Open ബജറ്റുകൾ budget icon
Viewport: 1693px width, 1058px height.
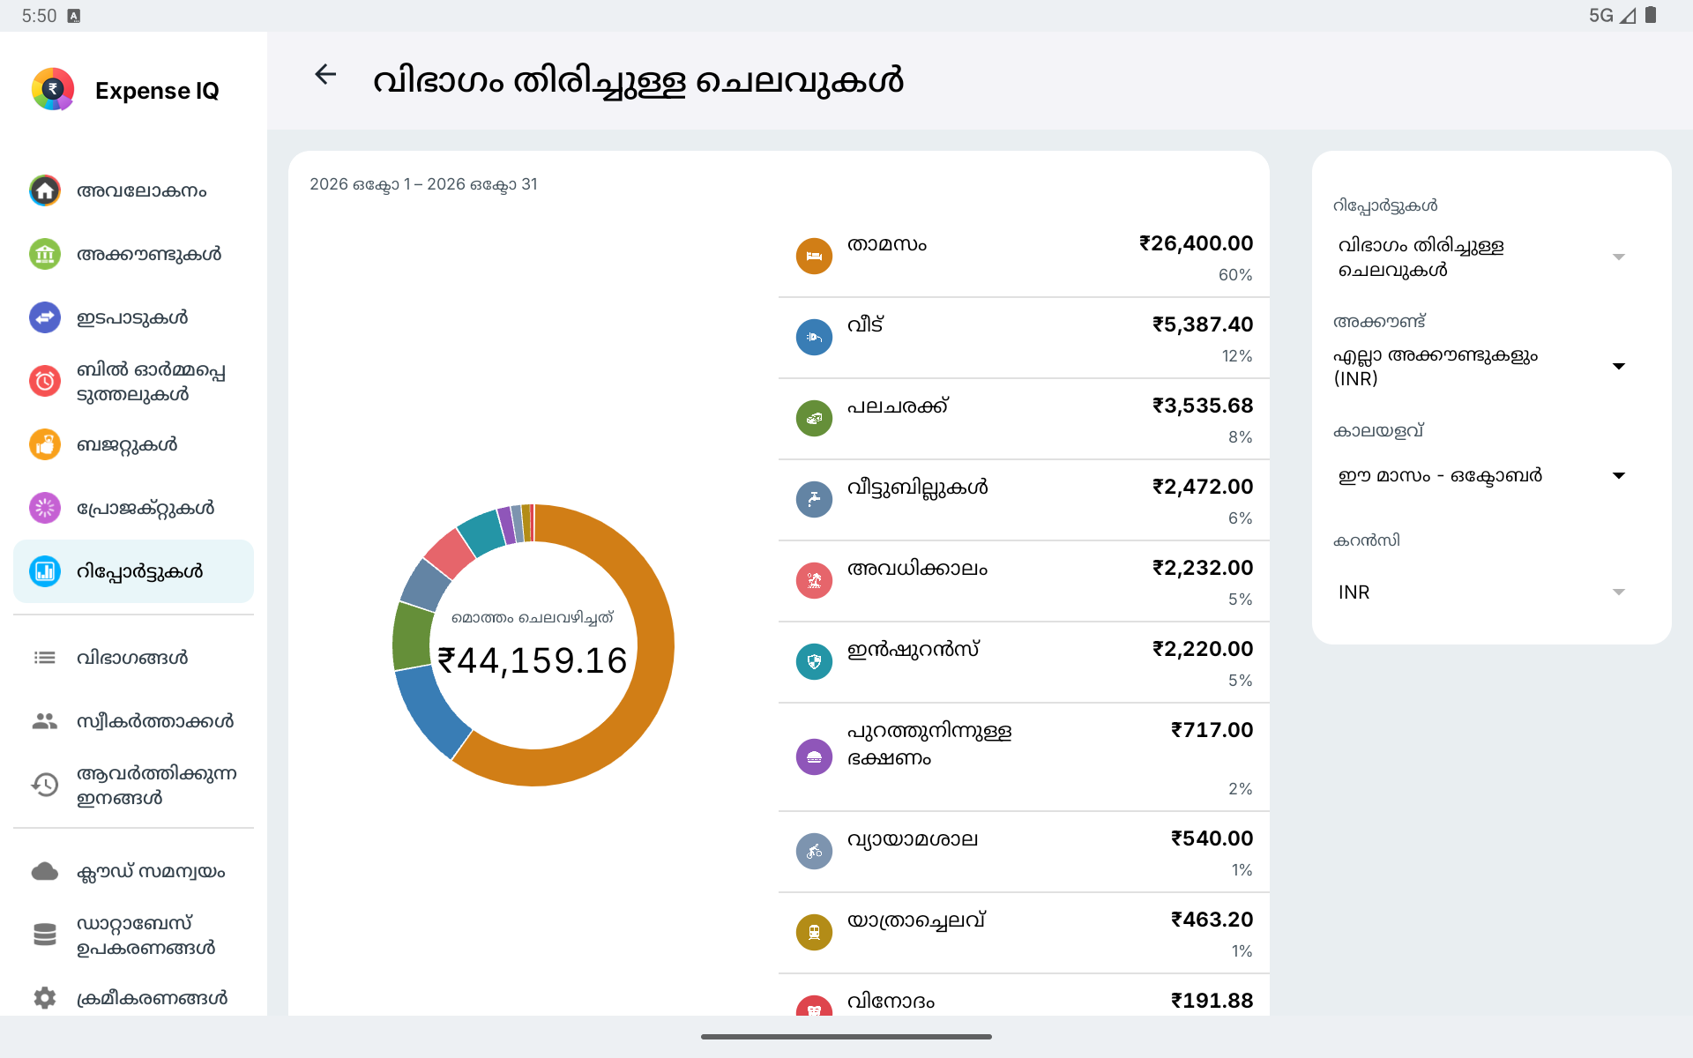point(45,444)
